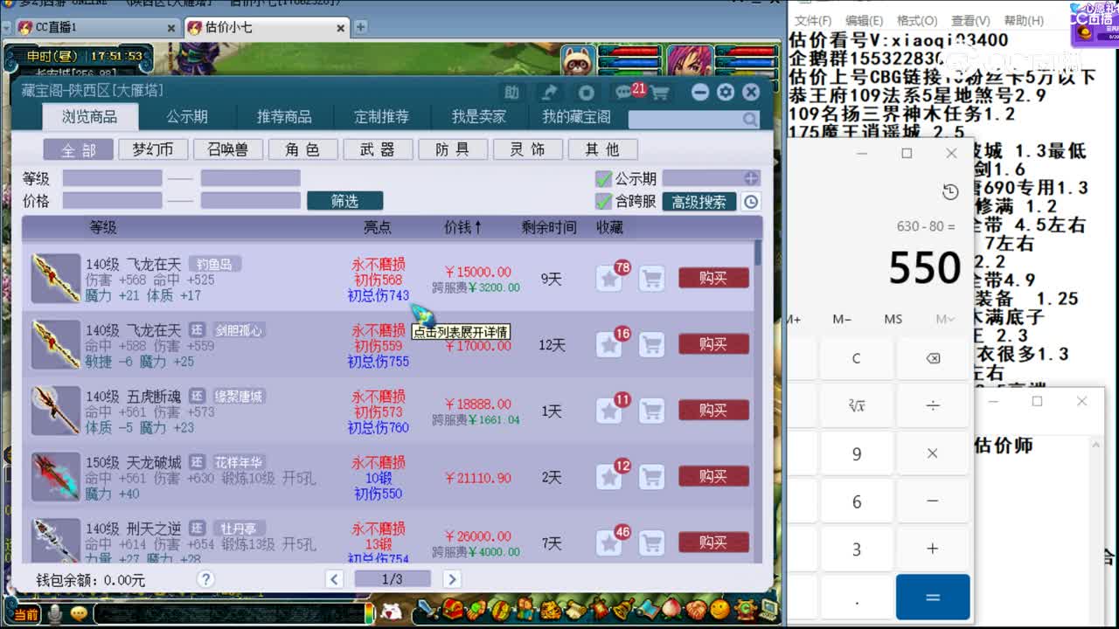Add the 刑天之逆 item to cart
The image size is (1119, 629).
pos(651,543)
